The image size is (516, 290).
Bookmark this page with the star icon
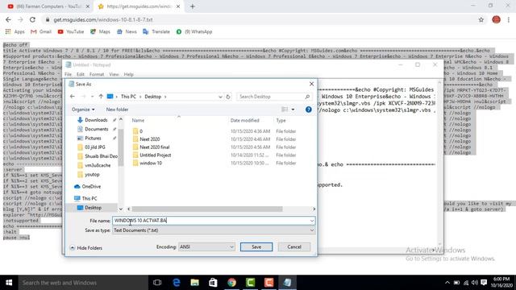(481, 19)
